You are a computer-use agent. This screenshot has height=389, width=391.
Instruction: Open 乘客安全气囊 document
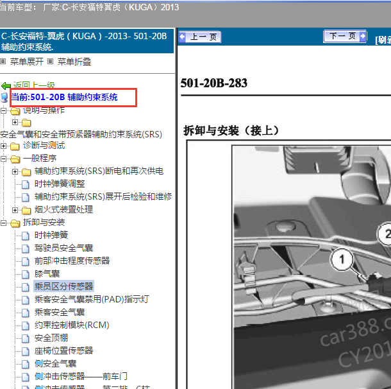click(60, 313)
